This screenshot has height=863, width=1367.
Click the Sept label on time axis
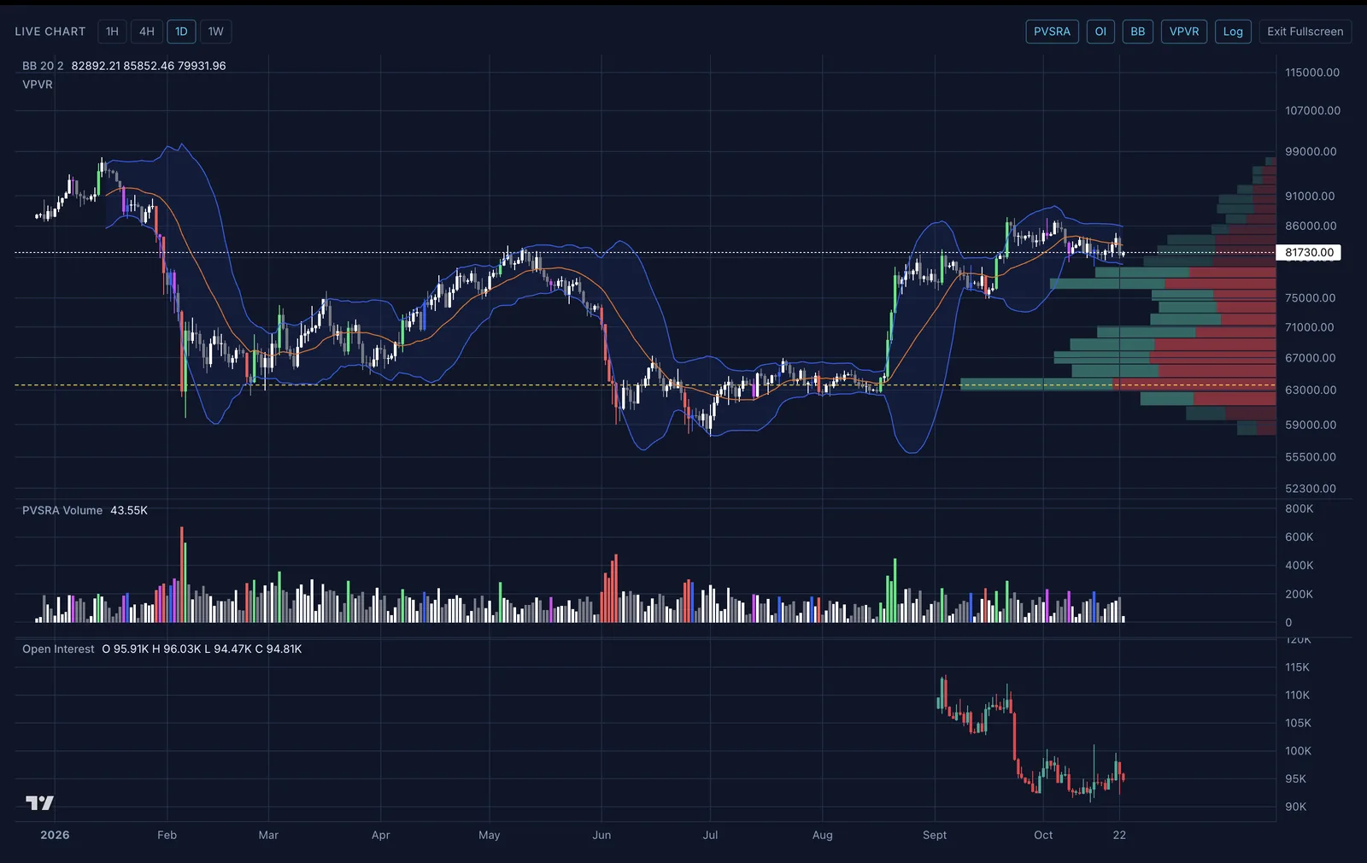pos(935,835)
